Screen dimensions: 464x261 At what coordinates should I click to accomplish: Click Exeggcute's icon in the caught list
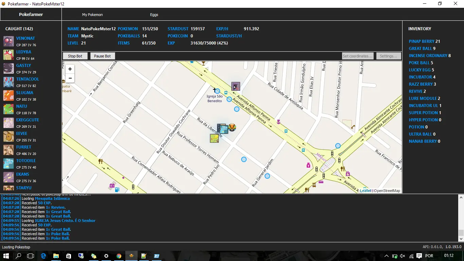(8, 123)
